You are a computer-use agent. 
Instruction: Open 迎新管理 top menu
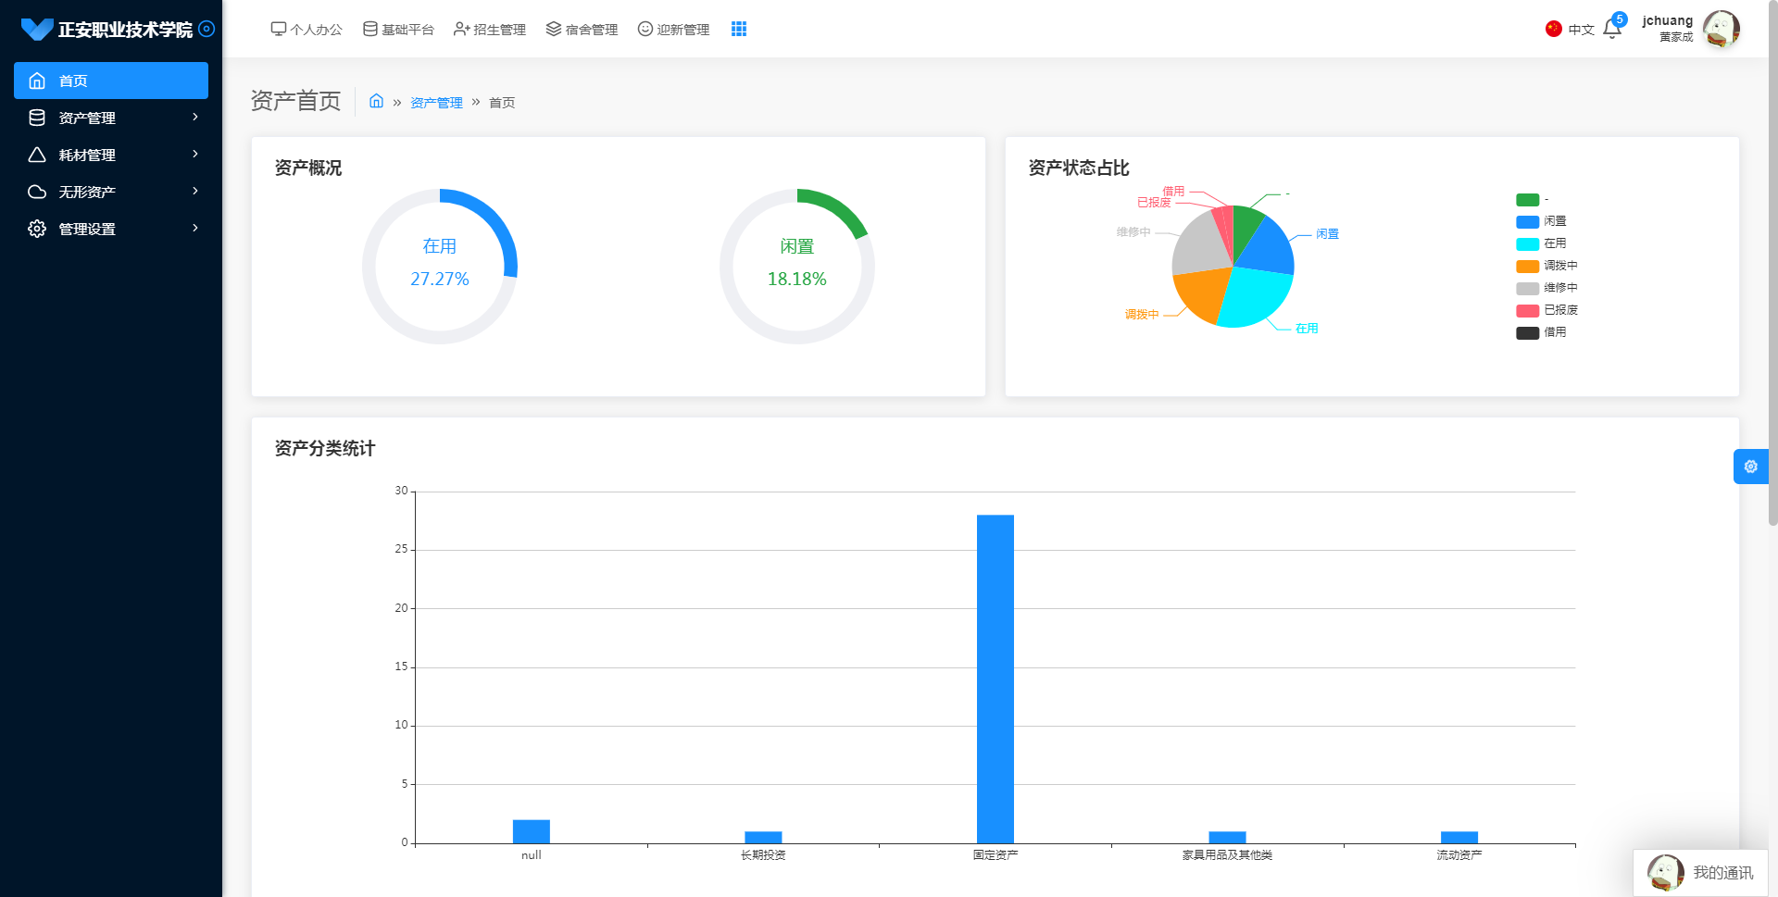[673, 30]
